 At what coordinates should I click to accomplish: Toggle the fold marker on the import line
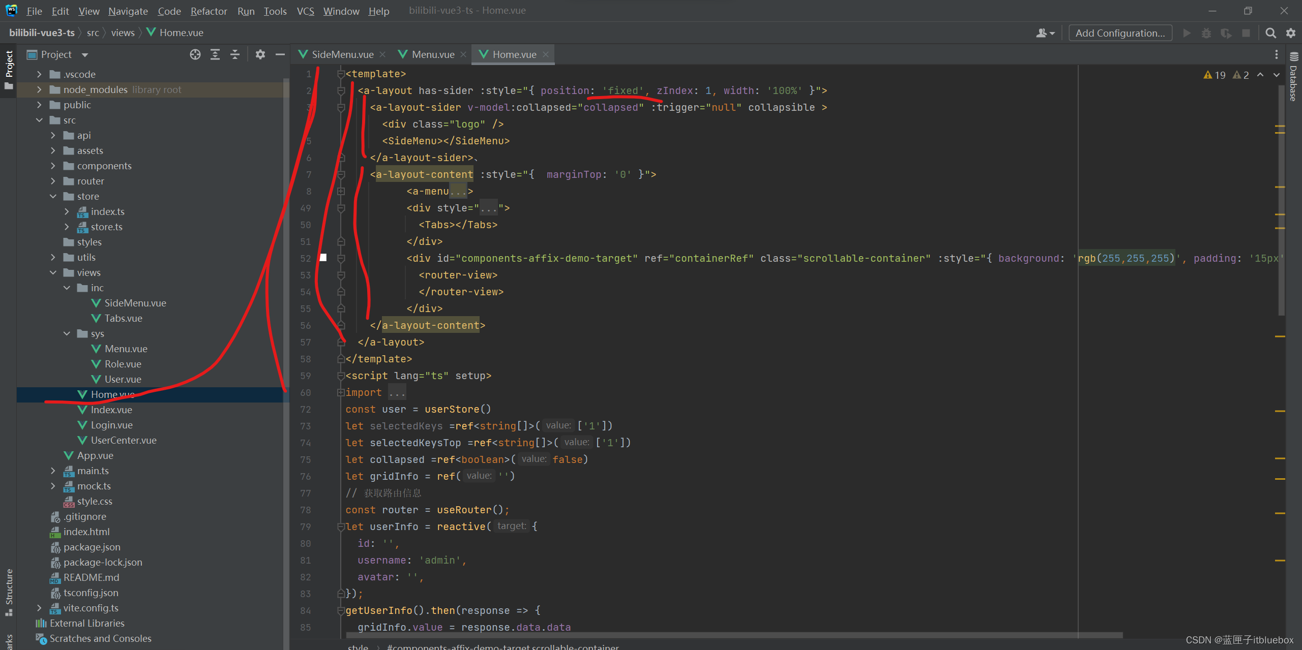pos(341,393)
